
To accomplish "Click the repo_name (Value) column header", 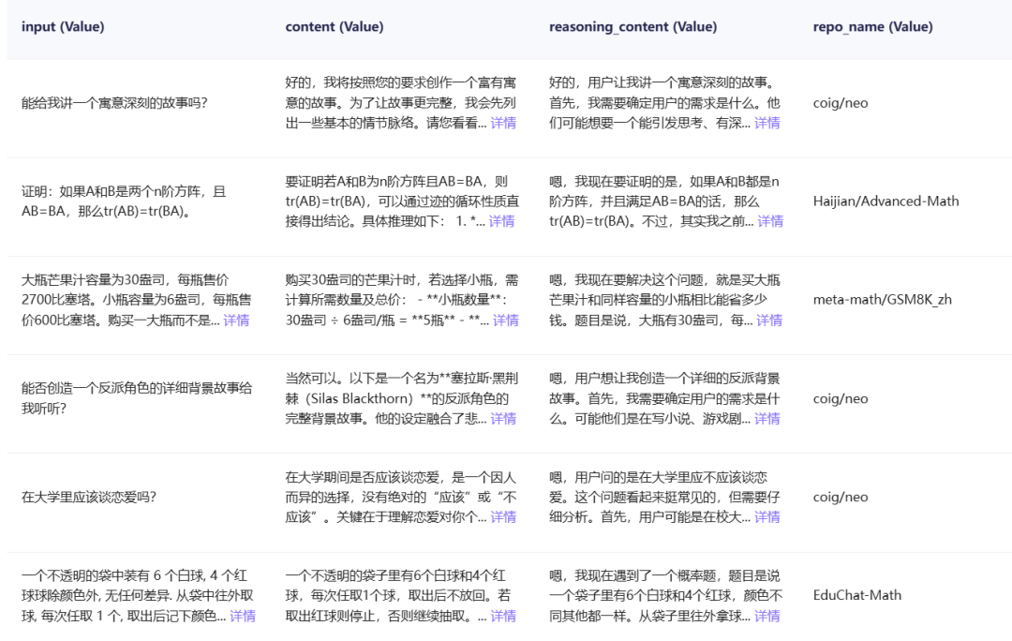I will click(x=872, y=26).
